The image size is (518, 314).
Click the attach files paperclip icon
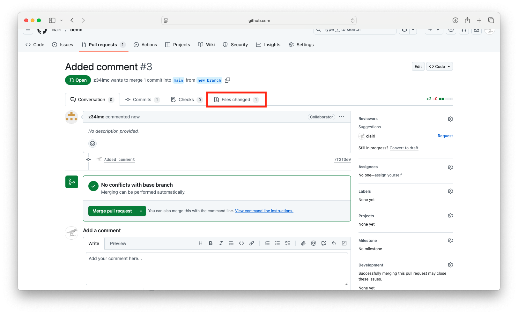pos(303,243)
